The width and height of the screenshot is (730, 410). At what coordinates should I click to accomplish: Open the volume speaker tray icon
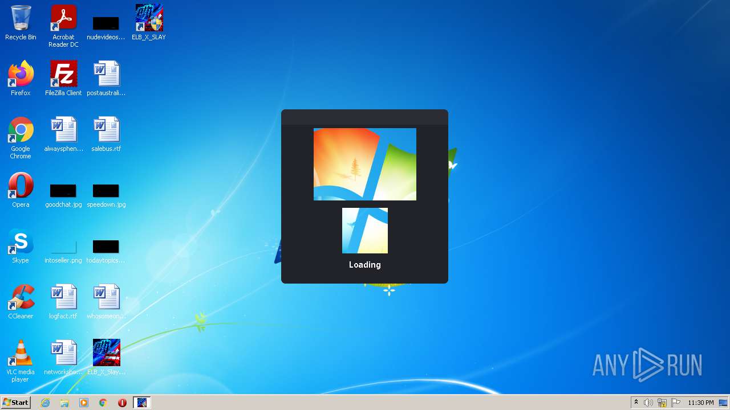pos(648,403)
